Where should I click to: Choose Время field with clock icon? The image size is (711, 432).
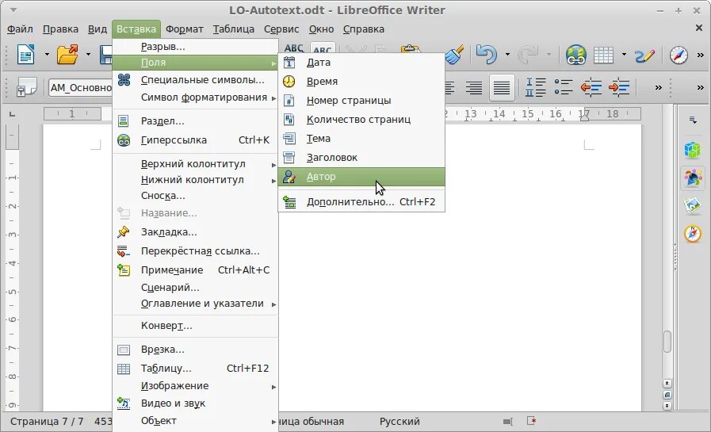[361, 82]
